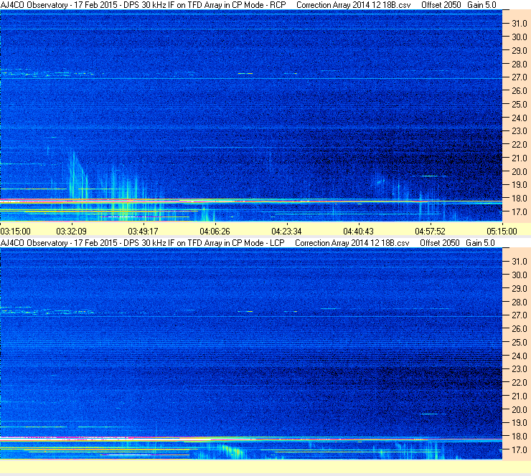Click the 05:15:00 end time label
The height and width of the screenshot is (476, 531).
(502, 232)
